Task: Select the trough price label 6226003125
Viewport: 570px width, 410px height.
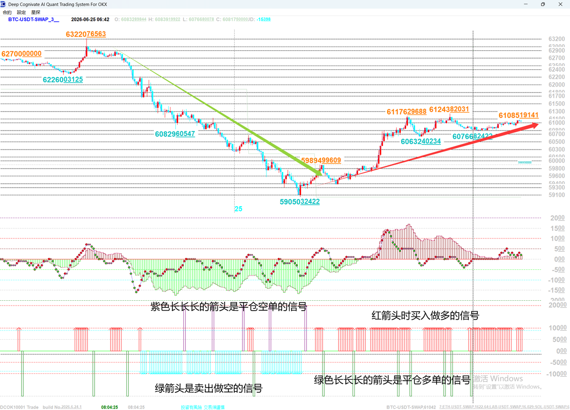Action: pyautogui.click(x=63, y=79)
